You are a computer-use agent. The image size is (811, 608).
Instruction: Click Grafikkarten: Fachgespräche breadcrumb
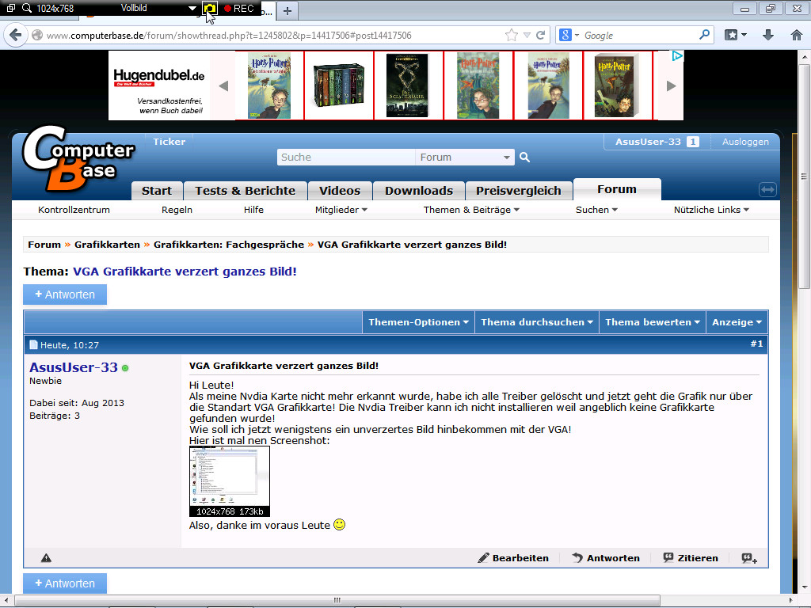click(x=229, y=245)
